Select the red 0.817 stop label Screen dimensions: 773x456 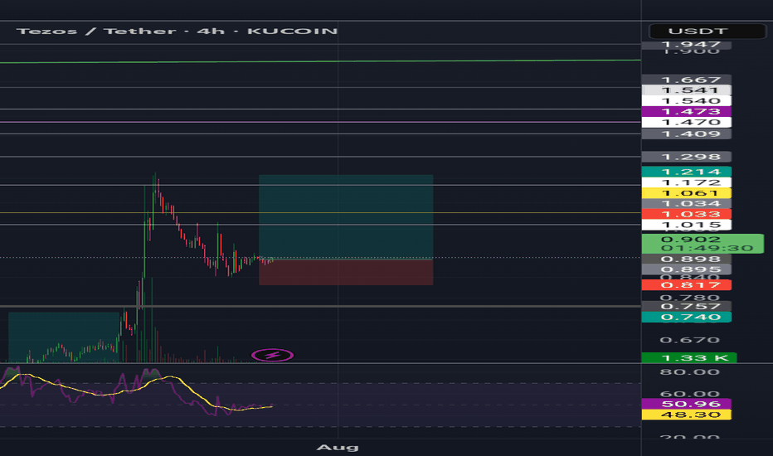pos(686,285)
